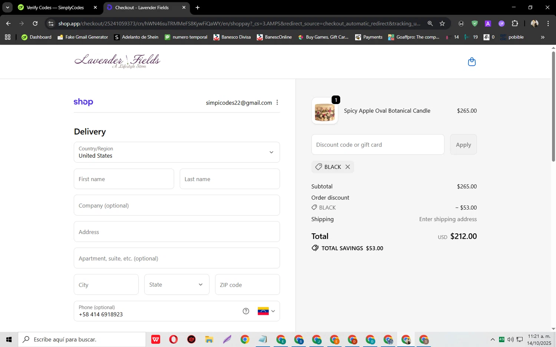Click the phone number help question icon
This screenshot has height=347, width=556.
tap(246, 311)
